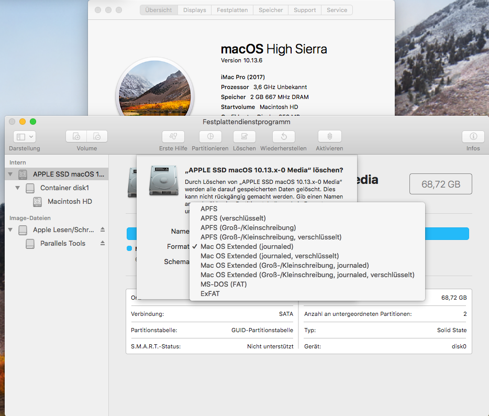Click the 68,72 GB capacity box
489x416 pixels.
tap(441, 184)
